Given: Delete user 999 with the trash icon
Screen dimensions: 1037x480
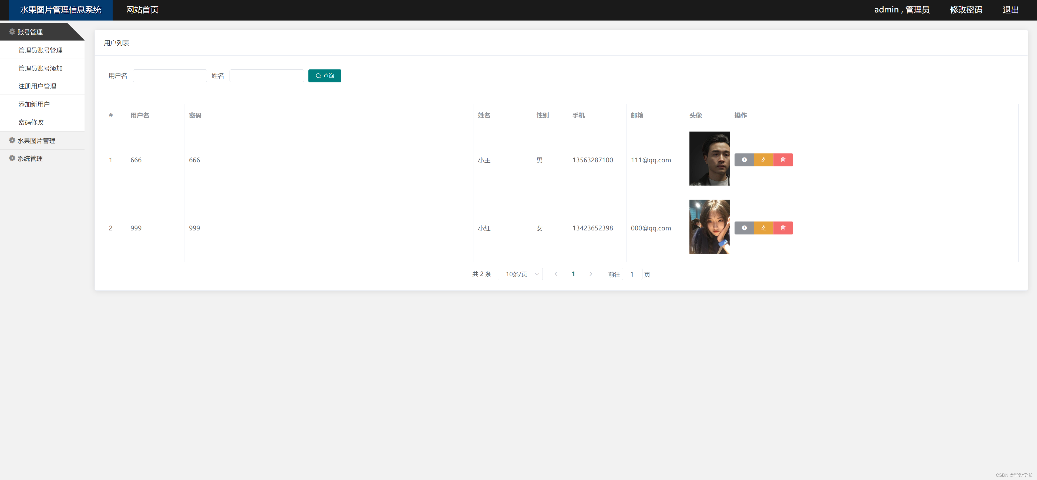Looking at the screenshot, I should (783, 228).
